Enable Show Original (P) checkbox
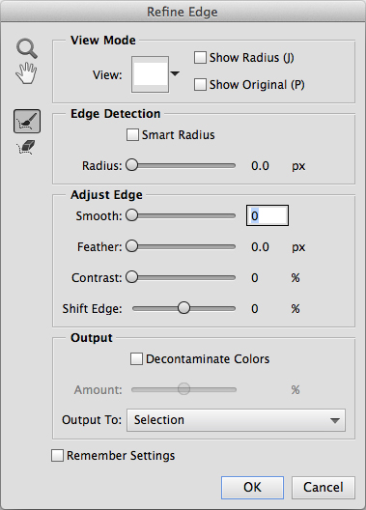Screen dimensions: 366x510 [200, 85]
